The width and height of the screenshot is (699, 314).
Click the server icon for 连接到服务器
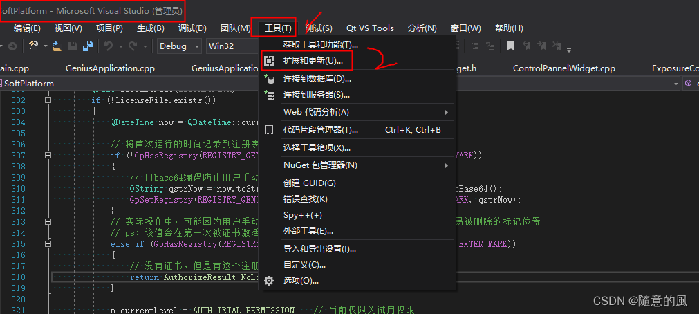click(x=269, y=95)
